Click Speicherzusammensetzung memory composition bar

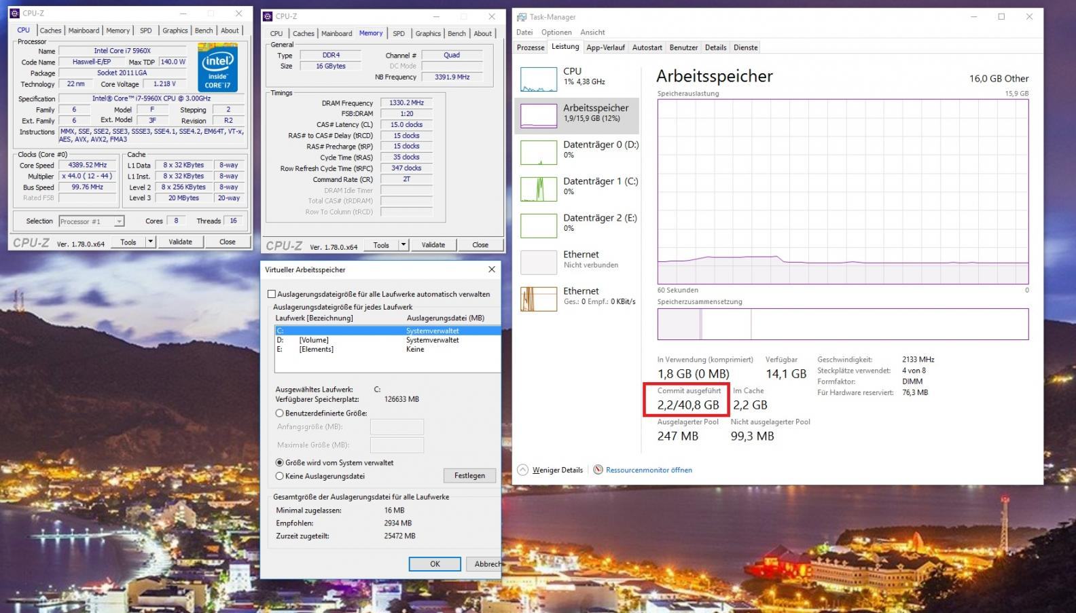pos(842,324)
